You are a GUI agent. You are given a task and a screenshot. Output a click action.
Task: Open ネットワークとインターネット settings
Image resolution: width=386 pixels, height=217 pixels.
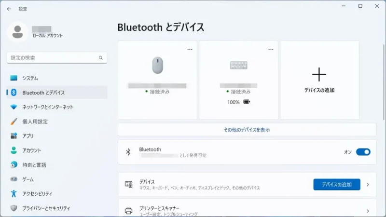pyautogui.click(x=57, y=107)
